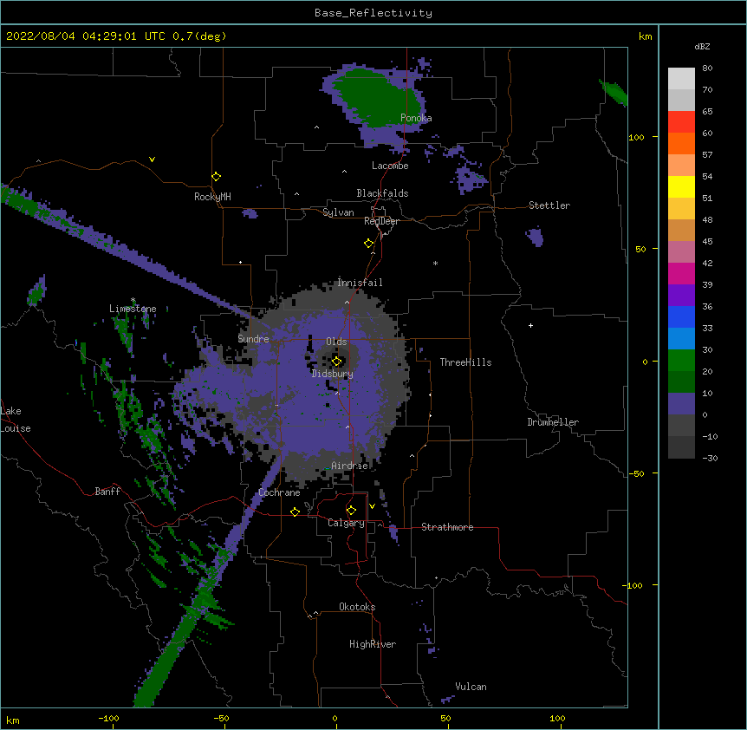
Task: Click the Base_Reflectivity title text
Action: click(x=373, y=13)
